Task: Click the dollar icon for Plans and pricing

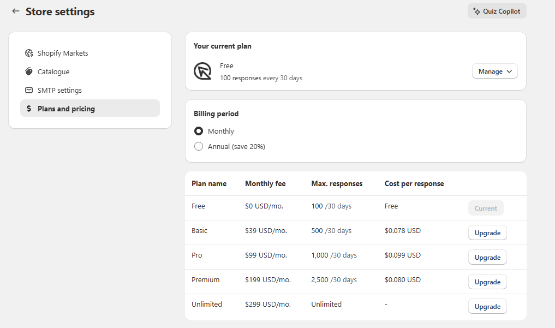Action: [x=29, y=108]
